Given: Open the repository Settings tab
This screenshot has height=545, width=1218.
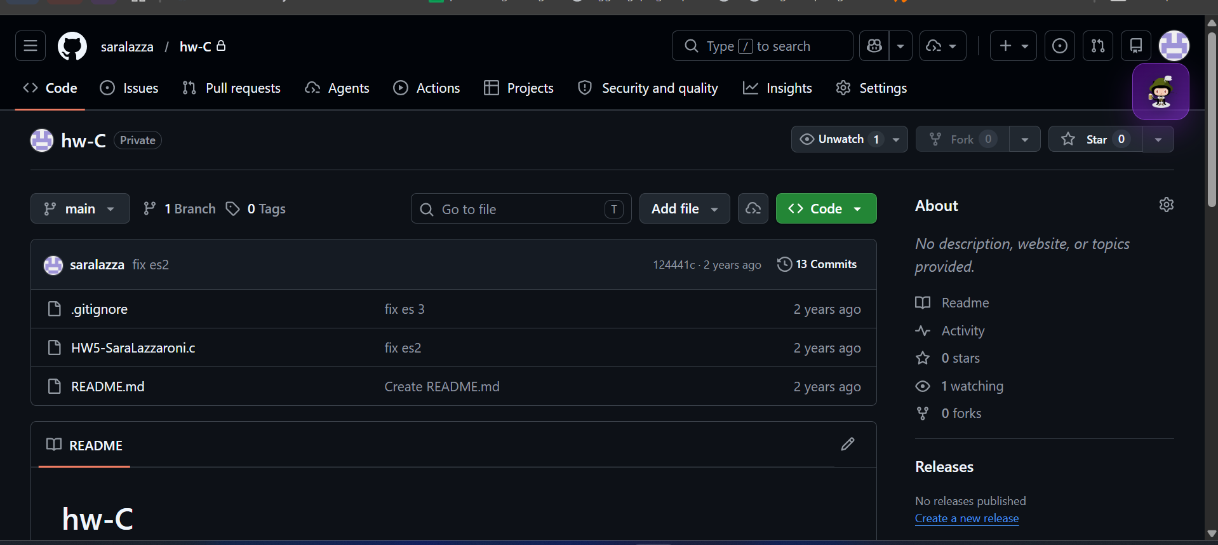Looking at the screenshot, I should pyautogui.click(x=871, y=88).
